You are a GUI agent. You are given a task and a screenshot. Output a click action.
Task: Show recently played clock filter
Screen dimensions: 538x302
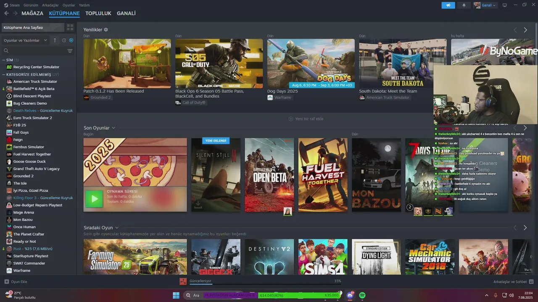[64, 40]
